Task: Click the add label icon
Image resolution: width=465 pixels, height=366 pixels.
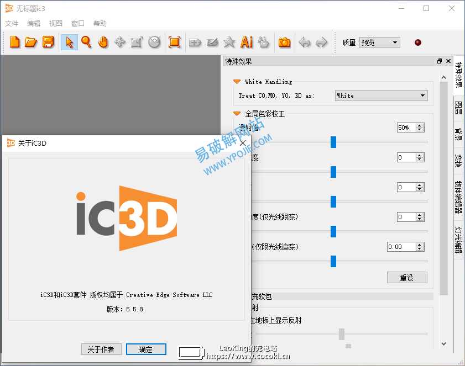Action: pos(195,43)
